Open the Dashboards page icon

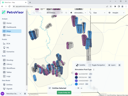[x=4, y=27]
